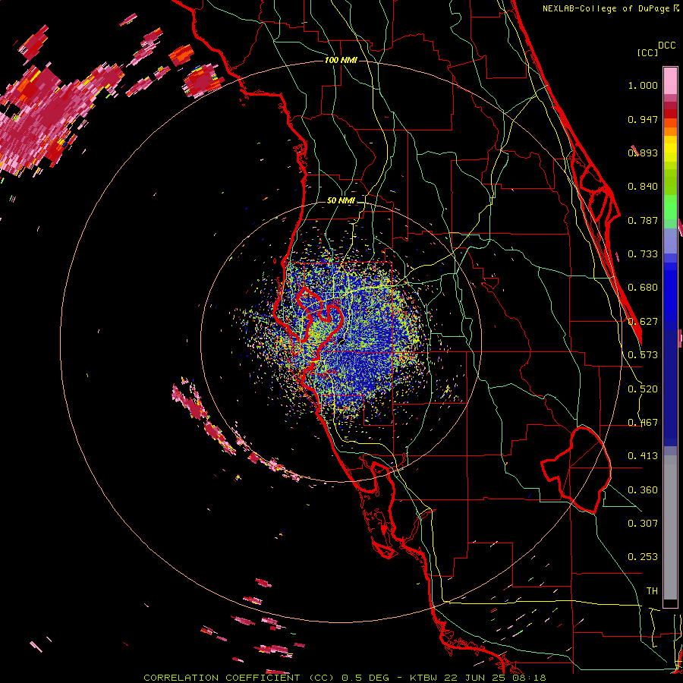683x683 pixels.
Task: Click the 0.573 scale value
Action: 643,355
